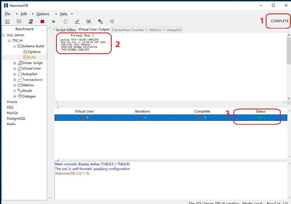Select MySQL database in benchmark list
Viewport: 291px width, 204px height.
click(x=13, y=113)
